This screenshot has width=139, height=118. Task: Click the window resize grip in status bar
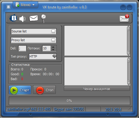[130, 109]
